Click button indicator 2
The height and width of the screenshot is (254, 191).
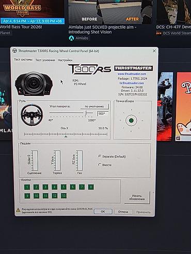(36, 187)
